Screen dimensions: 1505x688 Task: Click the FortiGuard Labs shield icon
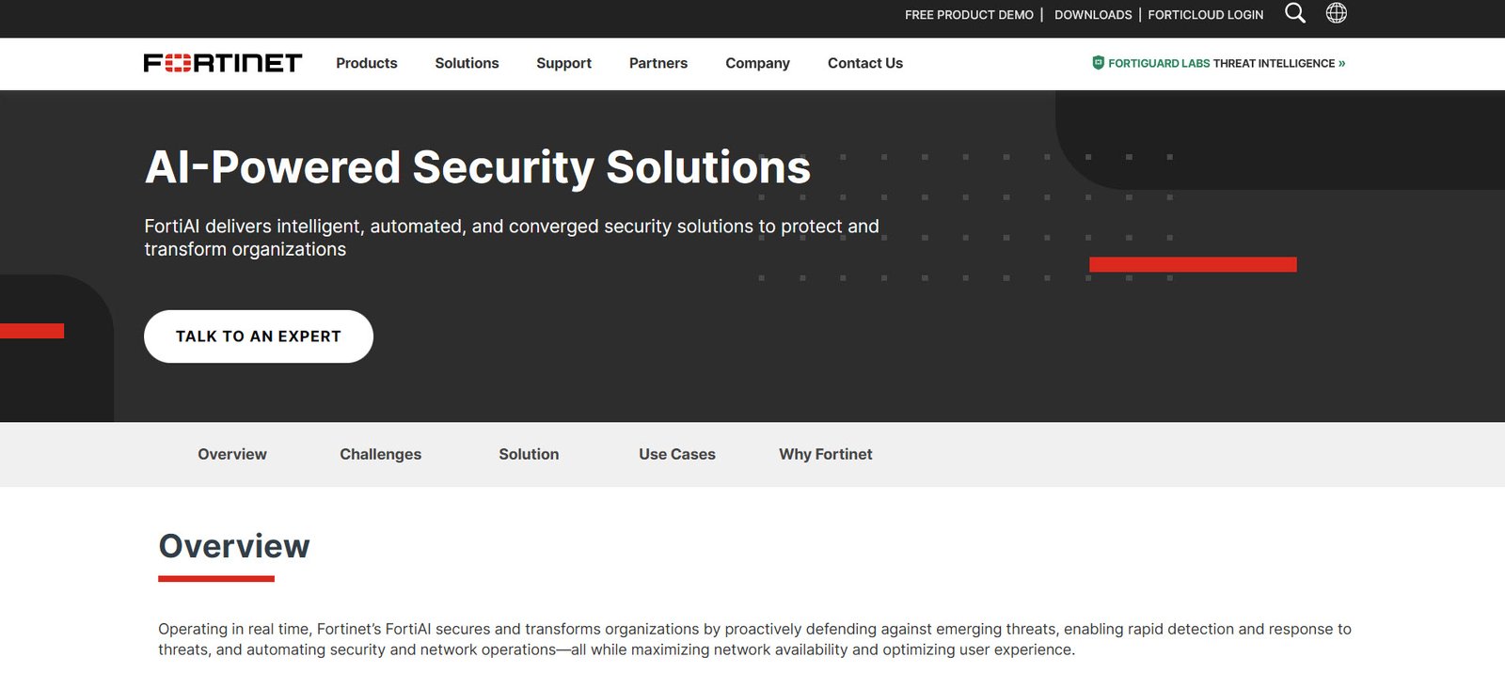pos(1098,63)
